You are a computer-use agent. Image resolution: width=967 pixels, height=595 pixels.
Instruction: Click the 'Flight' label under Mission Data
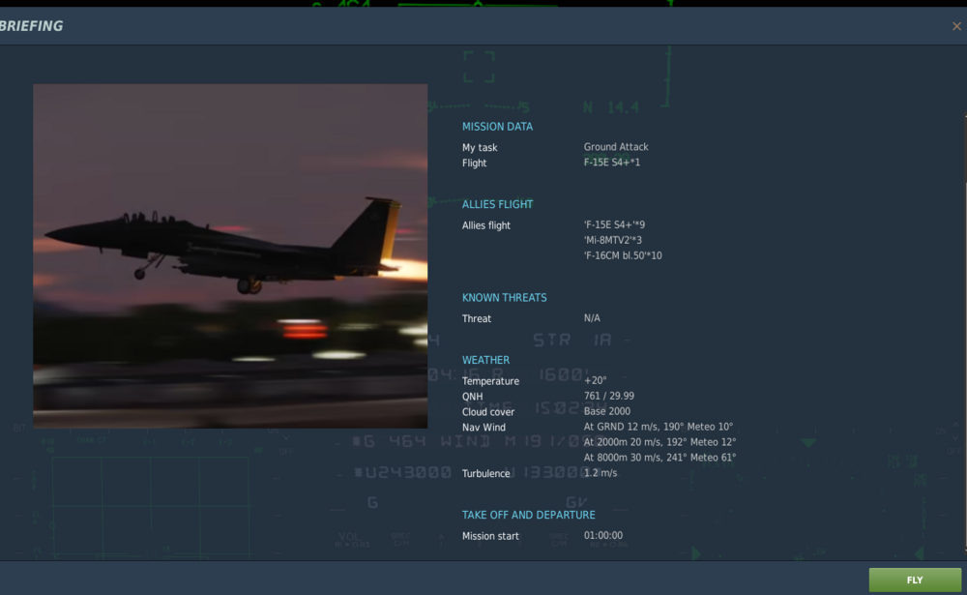pyautogui.click(x=474, y=163)
